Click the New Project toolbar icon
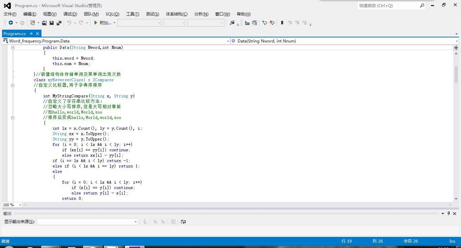461x248 pixels. (x=33, y=23)
